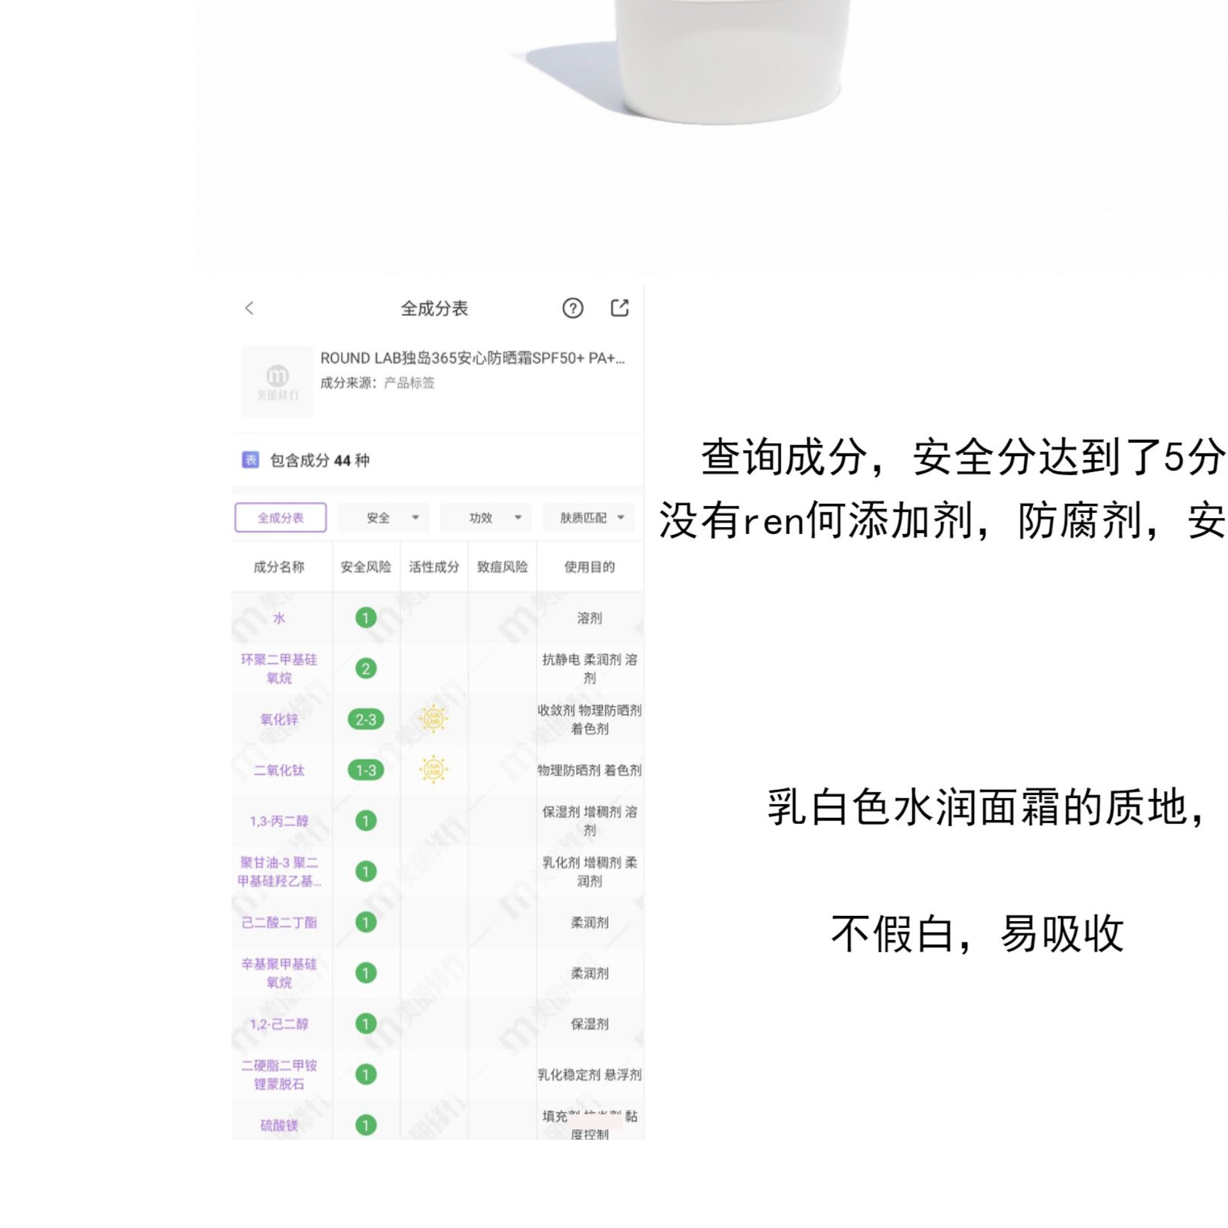Open the ingredient 水

click(x=279, y=618)
